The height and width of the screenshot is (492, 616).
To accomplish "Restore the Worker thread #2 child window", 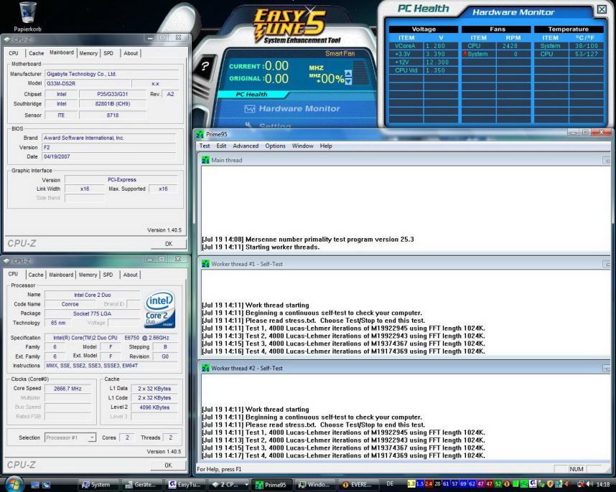I will 607,368.
